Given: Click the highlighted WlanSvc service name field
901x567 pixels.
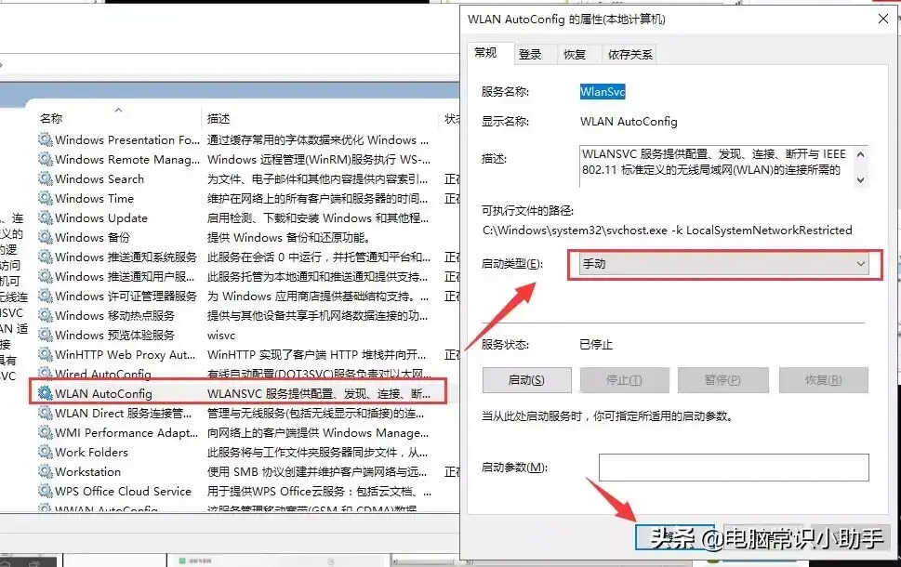Looking at the screenshot, I should point(603,92).
